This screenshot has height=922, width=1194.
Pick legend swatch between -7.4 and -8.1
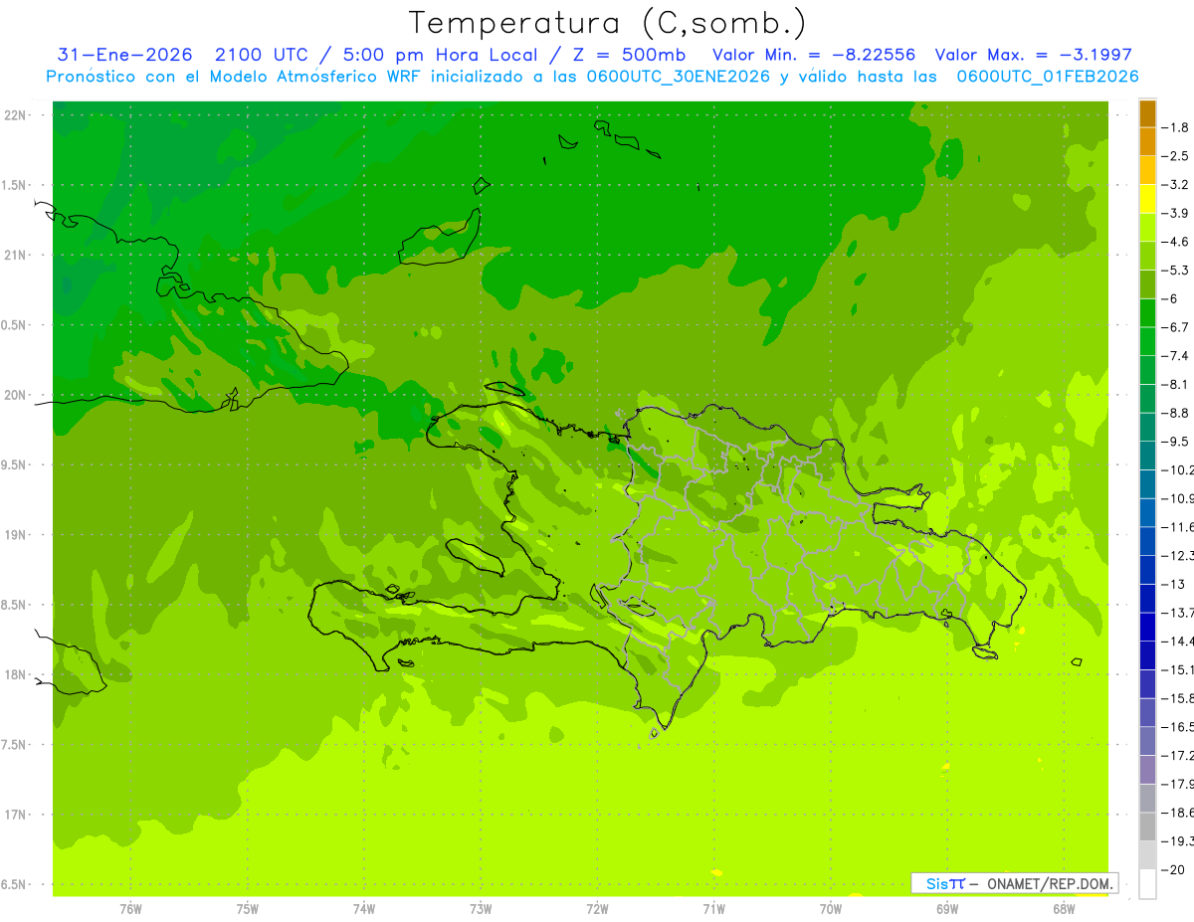point(1147,370)
